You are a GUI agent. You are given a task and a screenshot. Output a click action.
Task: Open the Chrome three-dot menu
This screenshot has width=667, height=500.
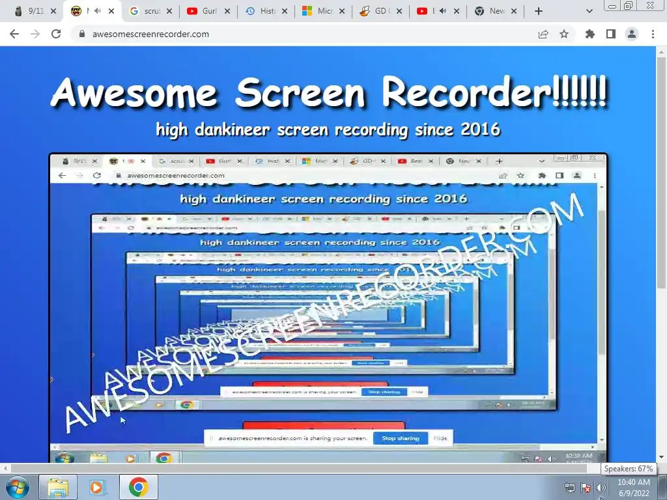[x=653, y=34]
